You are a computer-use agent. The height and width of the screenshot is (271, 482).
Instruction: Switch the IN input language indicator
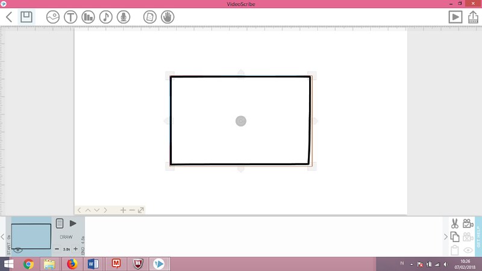click(x=402, y=263)
